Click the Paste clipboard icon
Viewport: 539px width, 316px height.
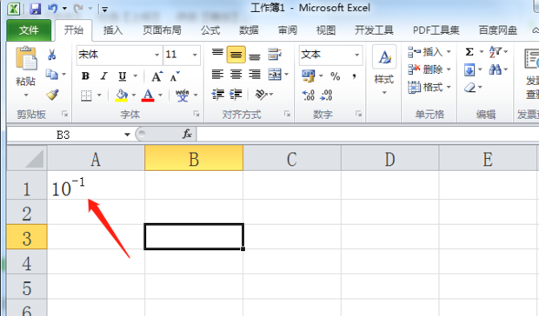pos(26,58)
